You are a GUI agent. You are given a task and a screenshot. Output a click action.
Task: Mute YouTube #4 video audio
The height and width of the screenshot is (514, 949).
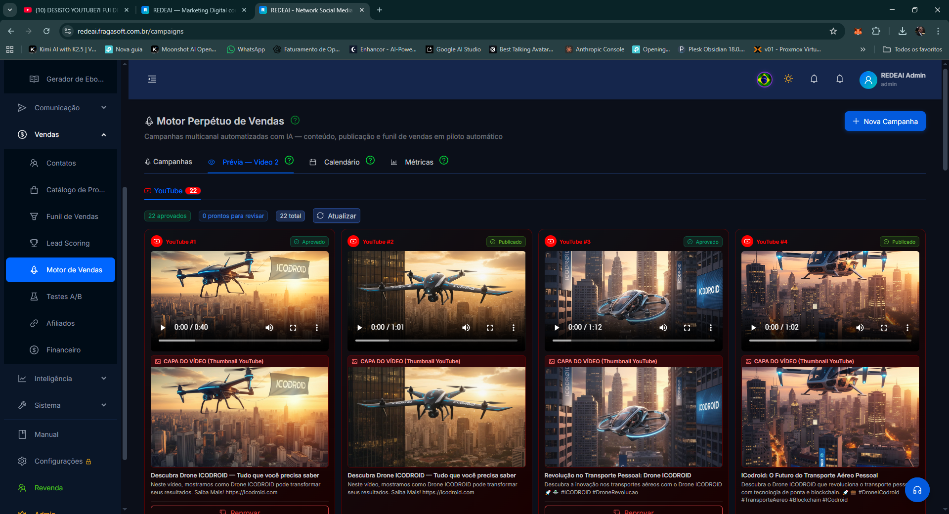pyautogui.click(x=860, y=327)
